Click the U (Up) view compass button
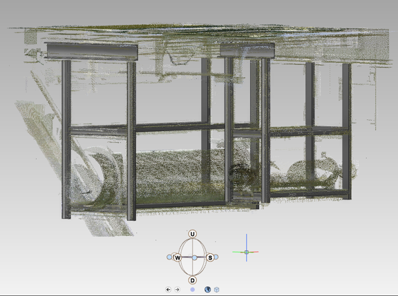Viewport: 398px width, 296px height. (192, 234)
